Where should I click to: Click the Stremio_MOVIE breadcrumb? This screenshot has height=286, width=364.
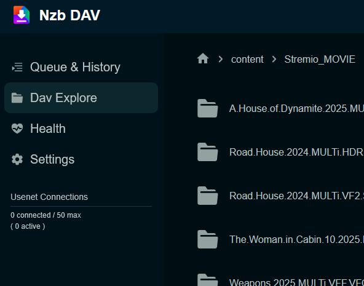click(320, 60)
